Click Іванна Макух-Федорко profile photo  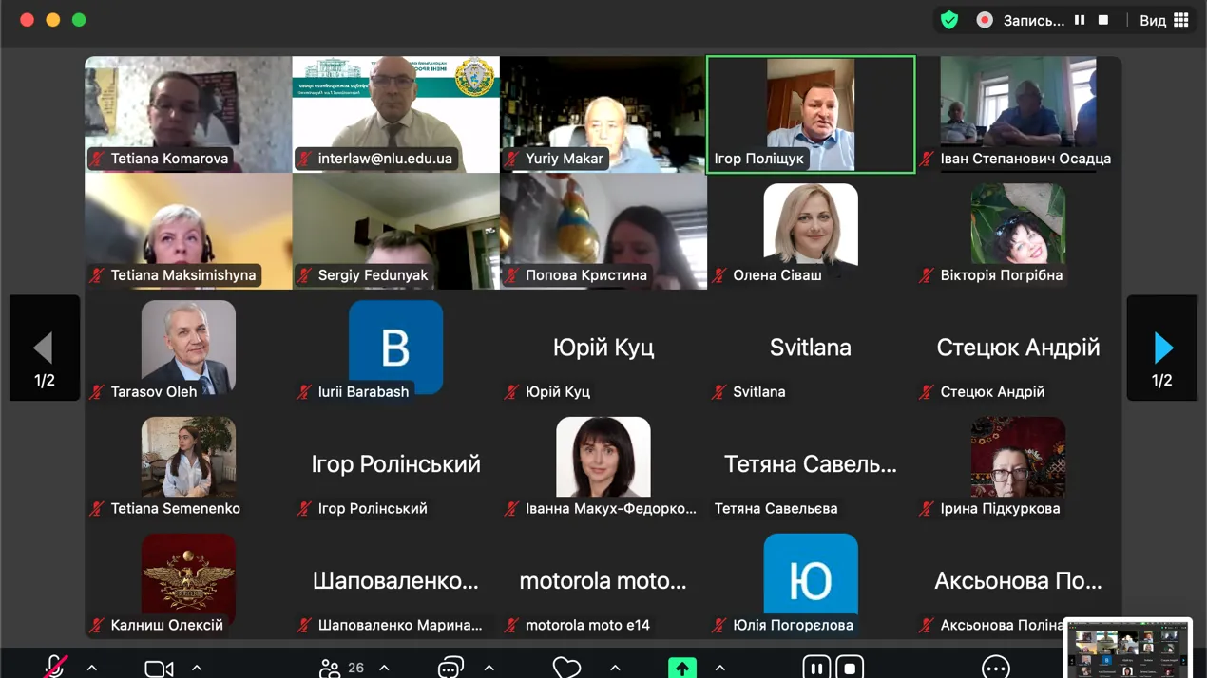click(x=603, y=457)
